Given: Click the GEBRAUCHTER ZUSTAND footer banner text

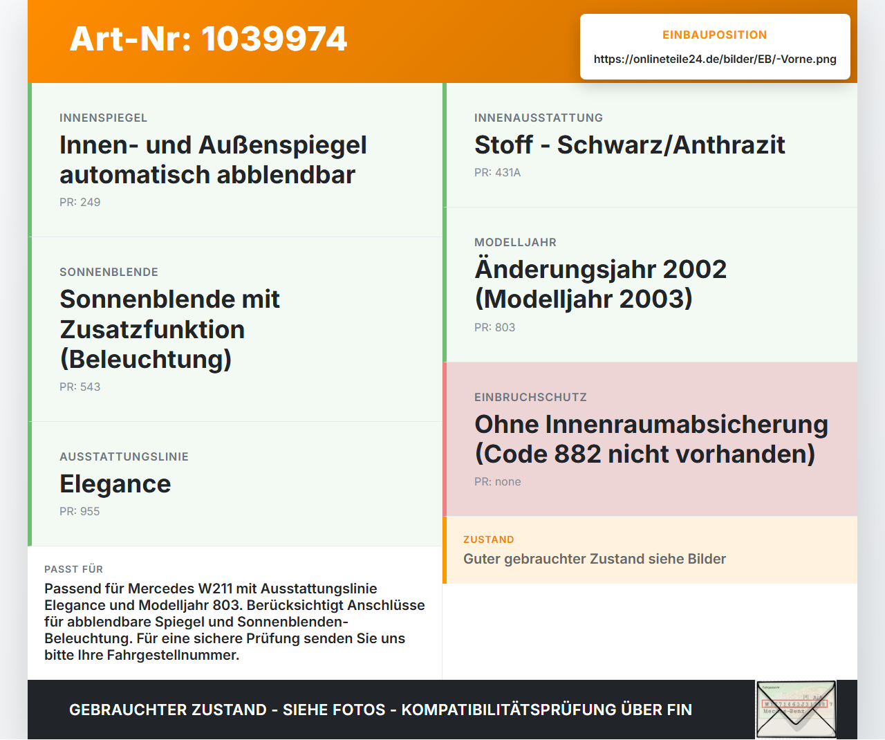Looking at the screenshot, I should 381,710.
